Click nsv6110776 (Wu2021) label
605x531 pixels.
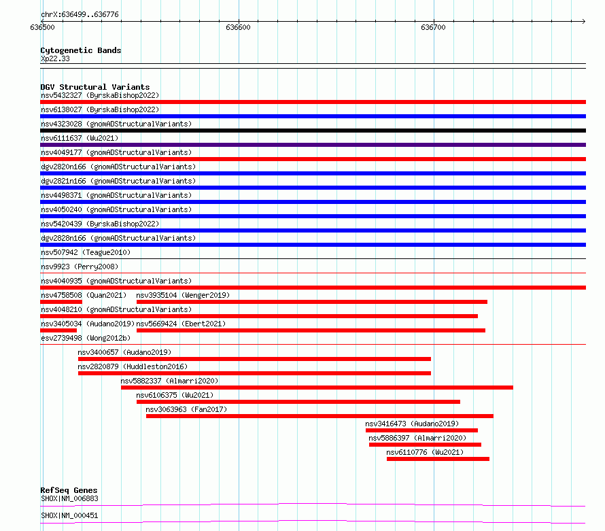[425, 452]
